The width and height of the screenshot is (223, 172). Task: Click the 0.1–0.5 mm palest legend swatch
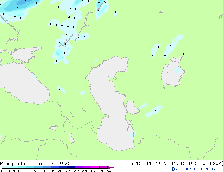tap(6, 167)
